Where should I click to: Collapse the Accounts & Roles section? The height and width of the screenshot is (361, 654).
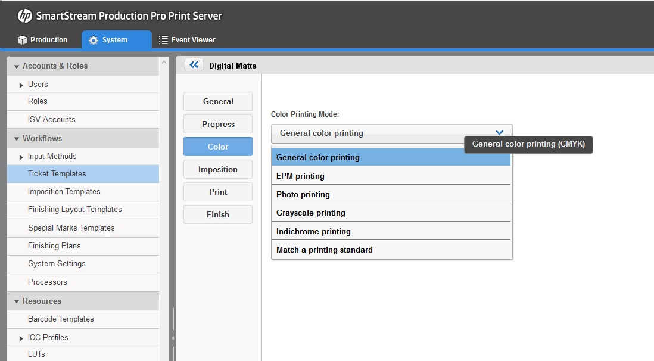click(x=17, y=66)
